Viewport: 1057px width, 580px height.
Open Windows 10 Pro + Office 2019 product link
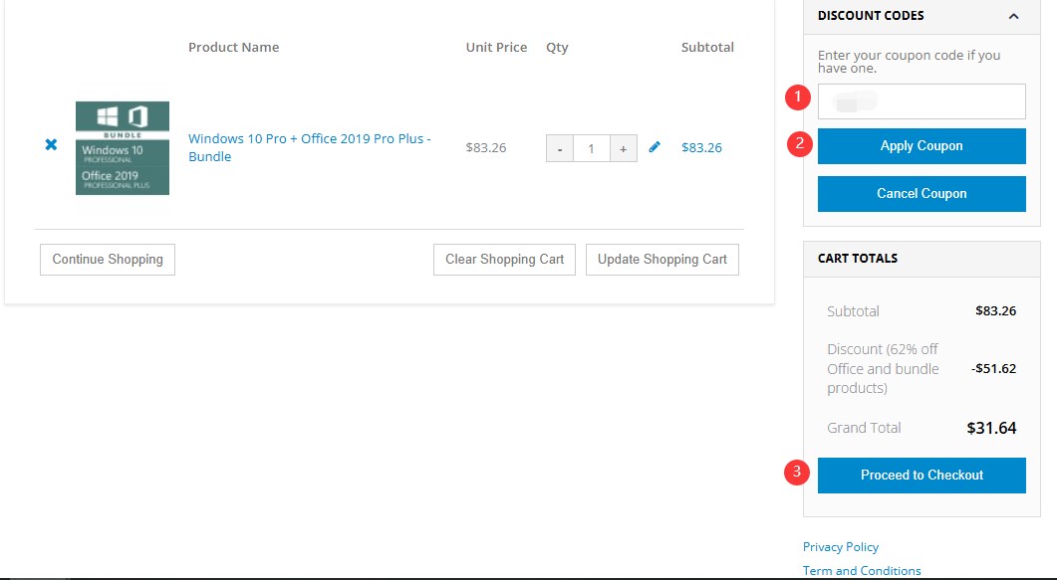coord(310,147)
